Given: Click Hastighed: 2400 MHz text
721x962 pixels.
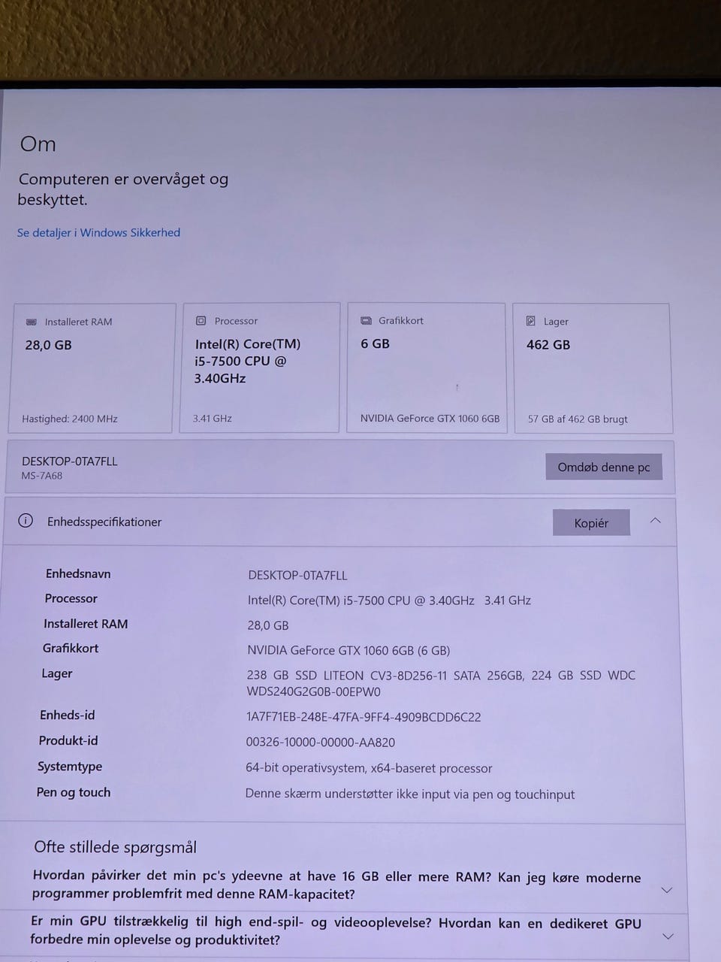Looking at the screenshot, I should coord(70,419).
